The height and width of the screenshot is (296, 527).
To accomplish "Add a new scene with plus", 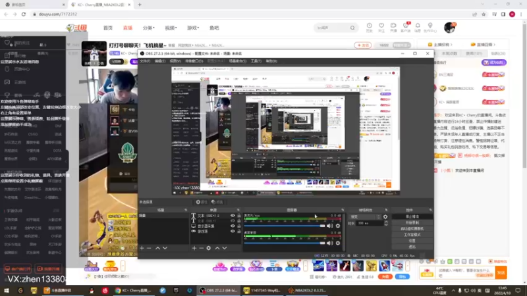I will (142, 248).
